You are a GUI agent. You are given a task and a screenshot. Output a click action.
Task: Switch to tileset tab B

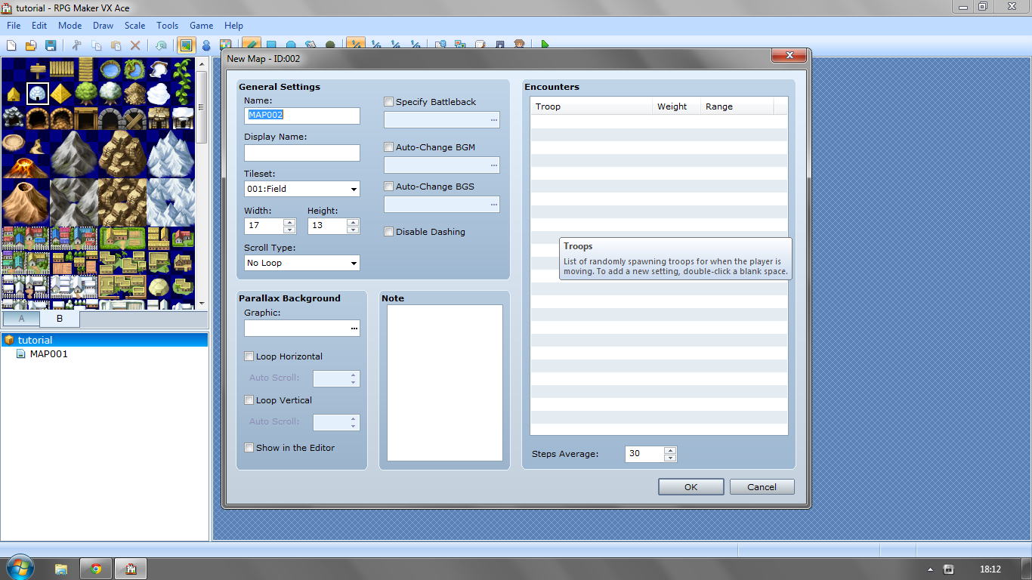click(60, 319)
